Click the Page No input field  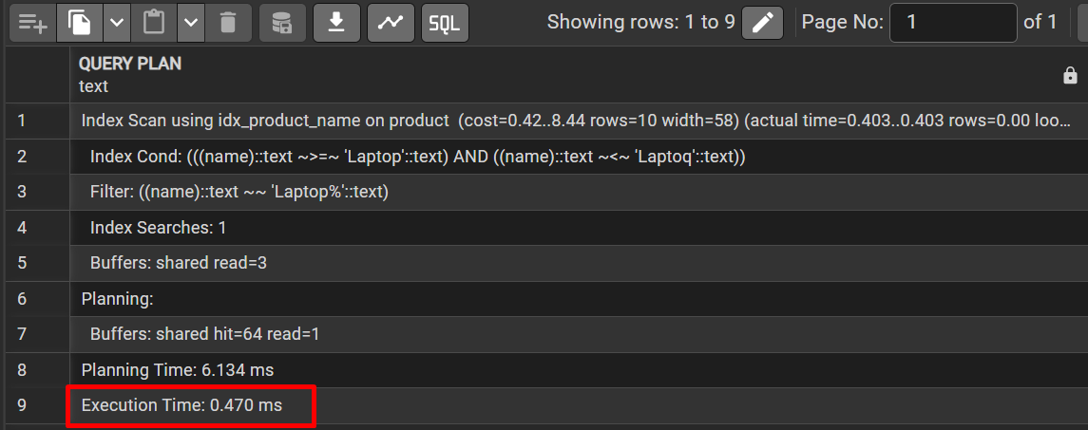tap(952, 22)
